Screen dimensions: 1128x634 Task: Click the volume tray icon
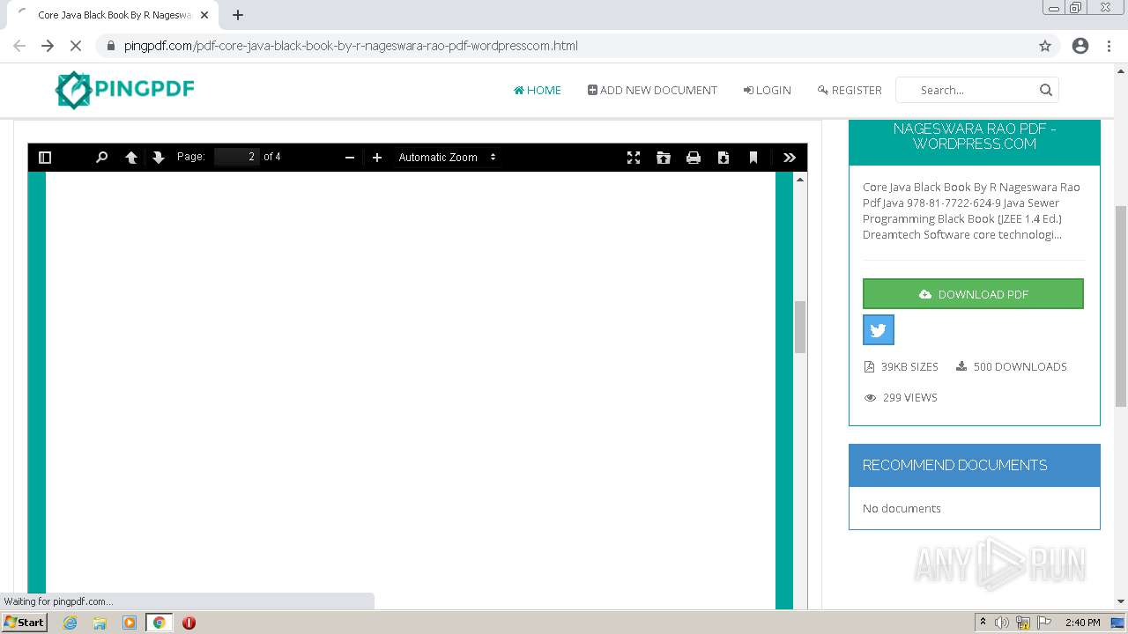(x=1002, y=623)
